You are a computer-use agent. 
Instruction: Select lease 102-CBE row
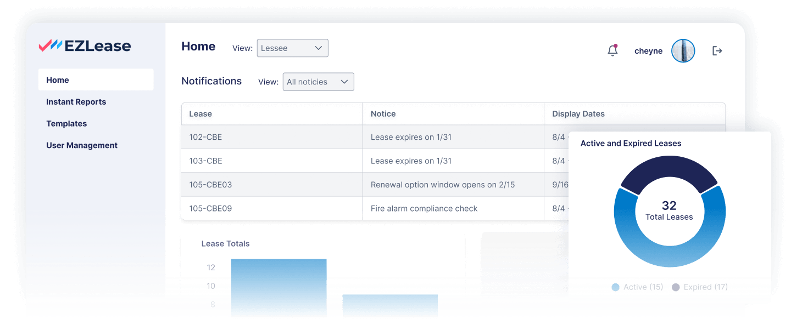tap(205, 137)
